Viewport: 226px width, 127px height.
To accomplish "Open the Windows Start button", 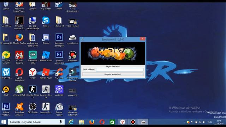I will coord(4,122).
